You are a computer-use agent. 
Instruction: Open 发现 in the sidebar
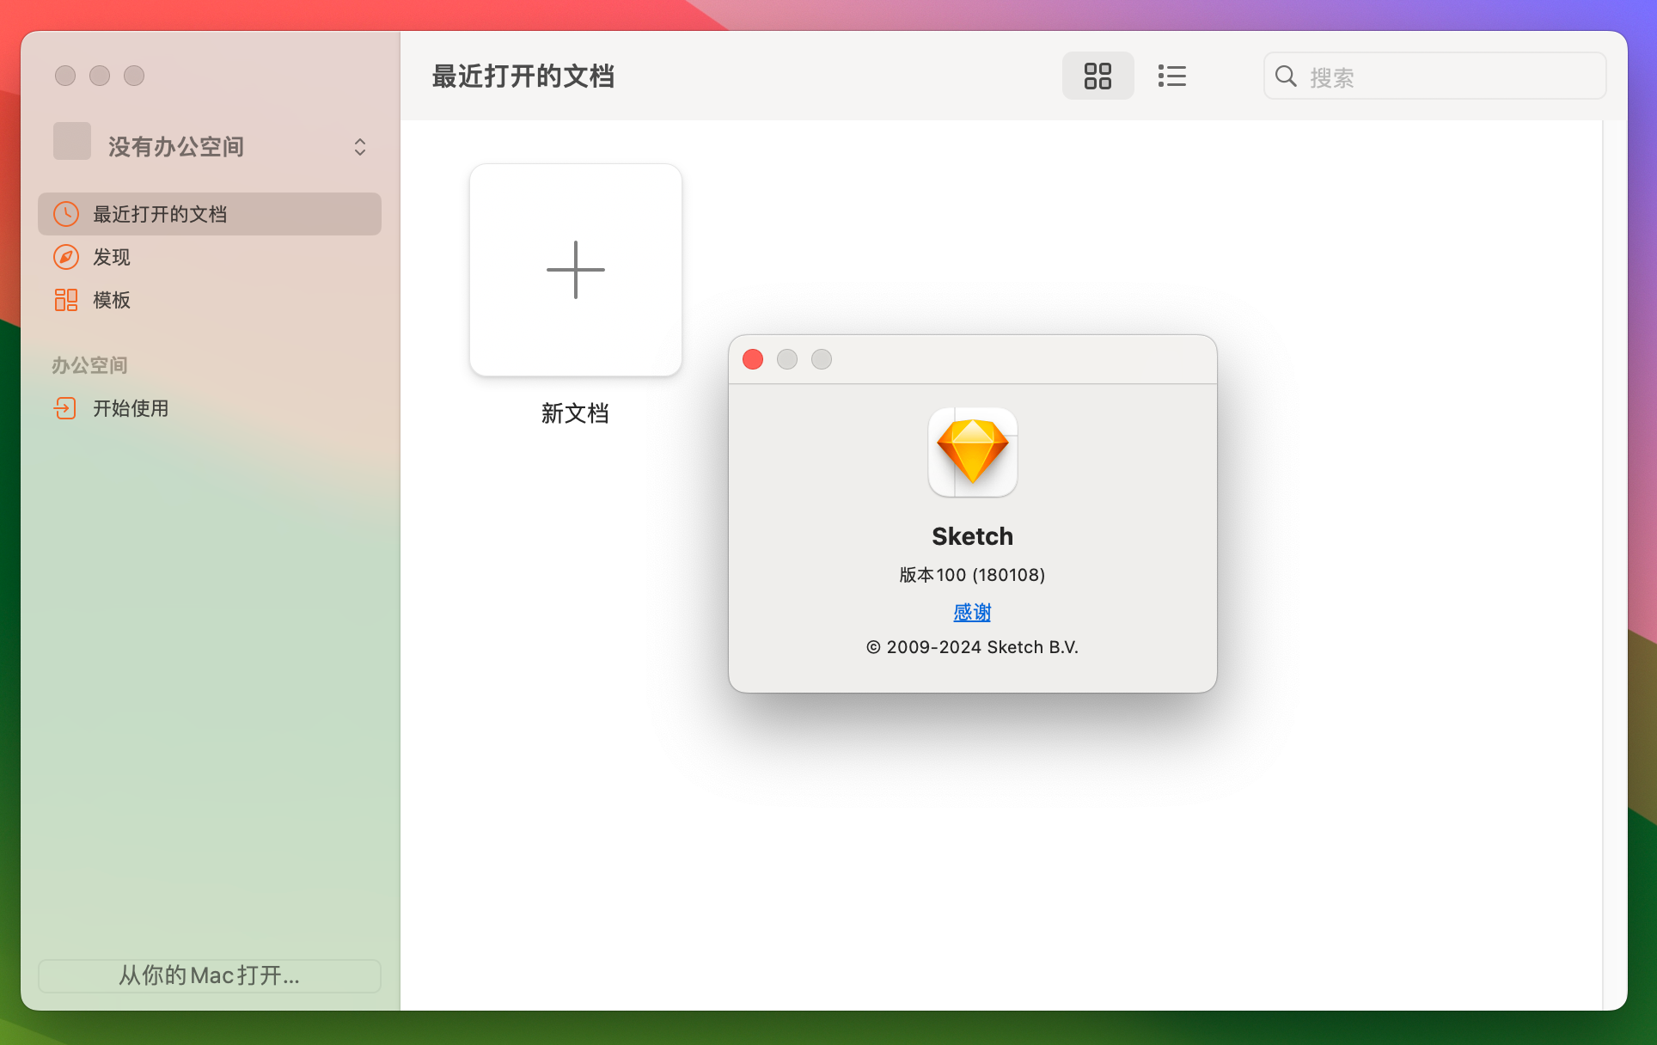click(x=210, y=257)
